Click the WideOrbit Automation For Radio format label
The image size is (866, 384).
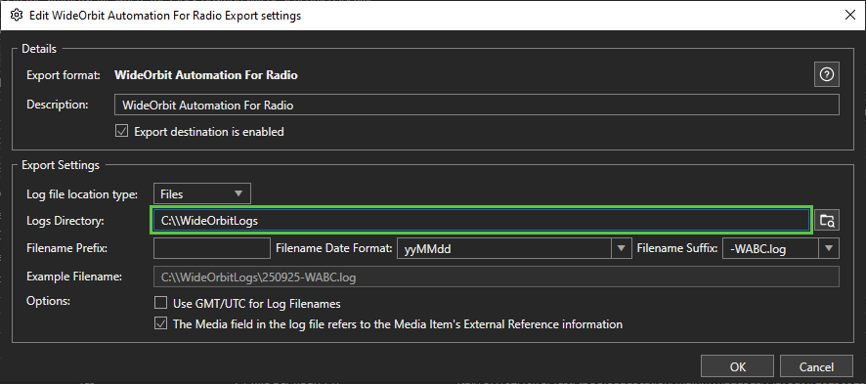(206, 75)
